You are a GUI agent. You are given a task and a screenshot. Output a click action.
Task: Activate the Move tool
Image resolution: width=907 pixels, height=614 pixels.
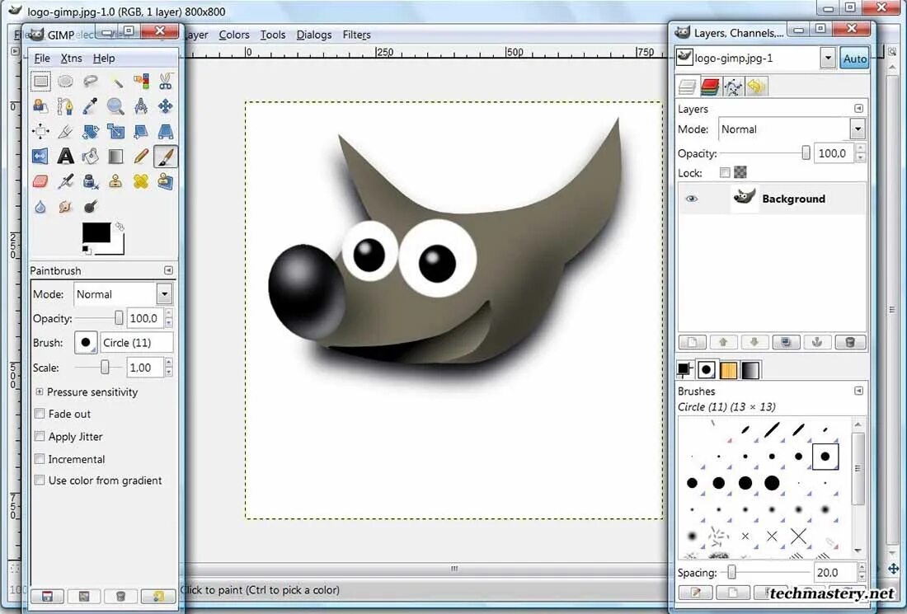point(166,106)
